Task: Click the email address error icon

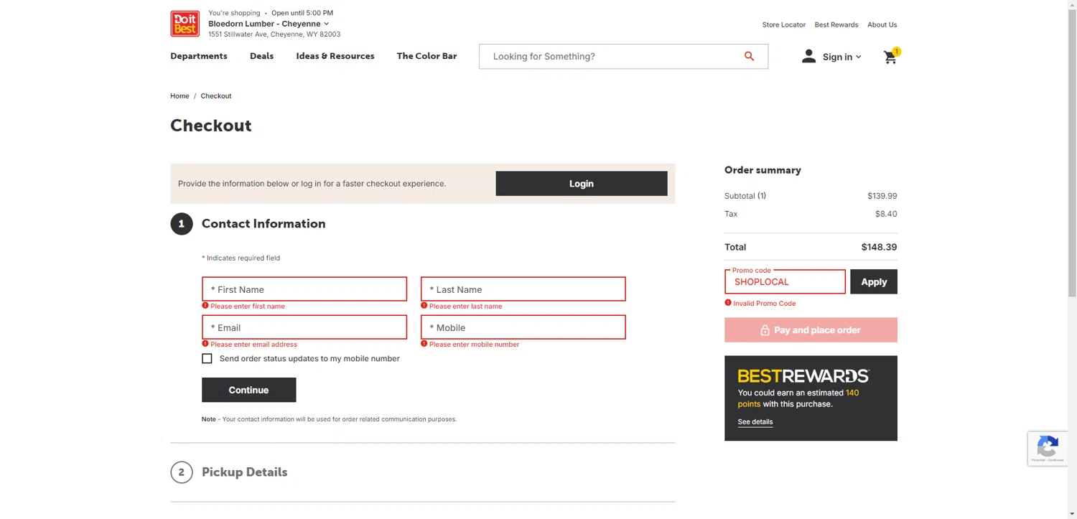Action: tap(205, 344)
